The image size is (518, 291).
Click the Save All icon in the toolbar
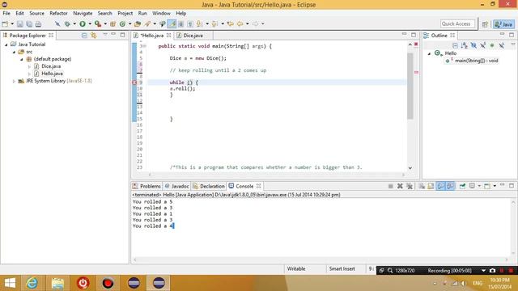tap(29, 24)
